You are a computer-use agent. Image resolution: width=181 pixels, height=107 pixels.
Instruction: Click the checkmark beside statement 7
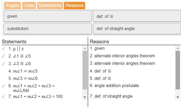[x=3, y=96]
